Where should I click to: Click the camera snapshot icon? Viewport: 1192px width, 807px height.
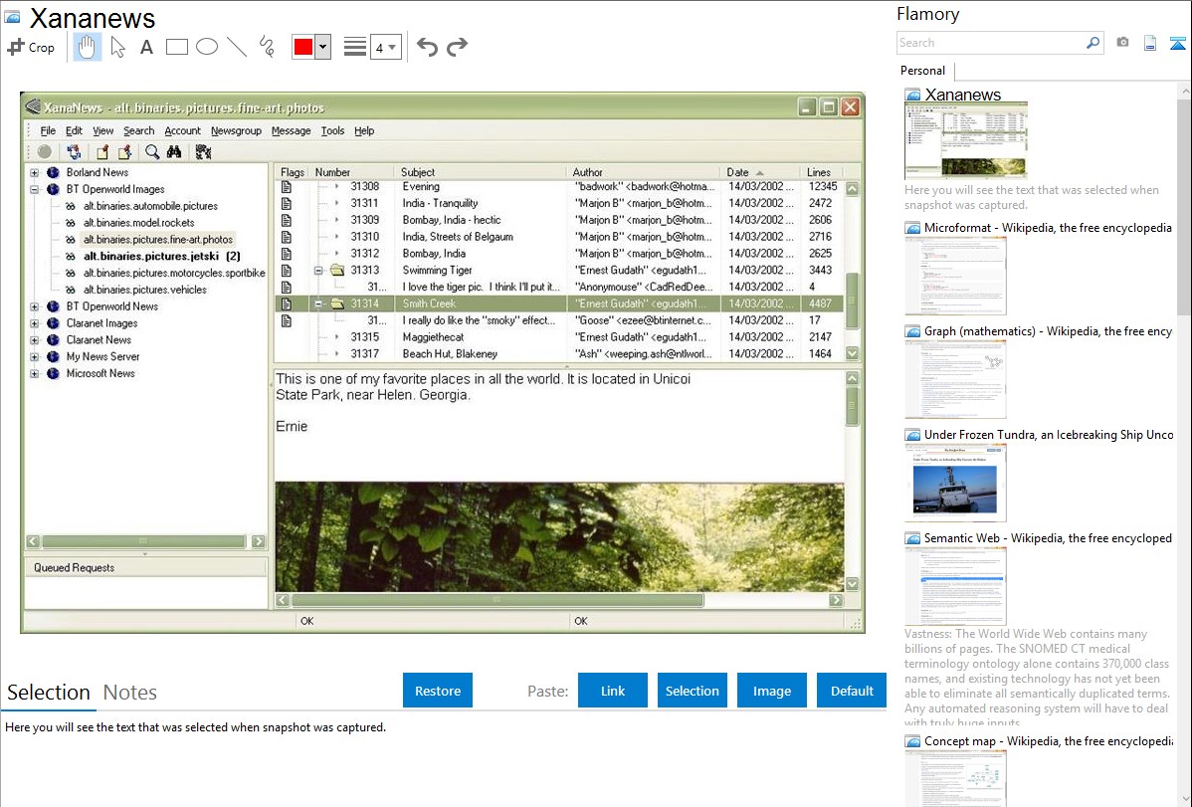(x=1122, y=43)
